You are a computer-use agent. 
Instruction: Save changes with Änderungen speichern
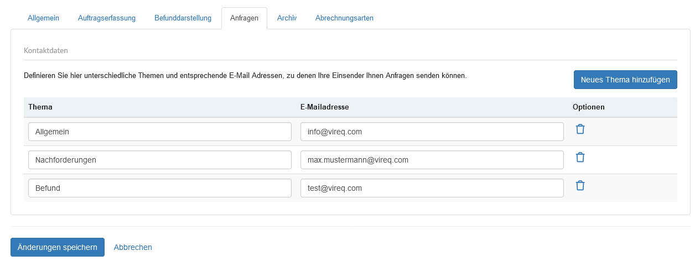tap(58, 247)
